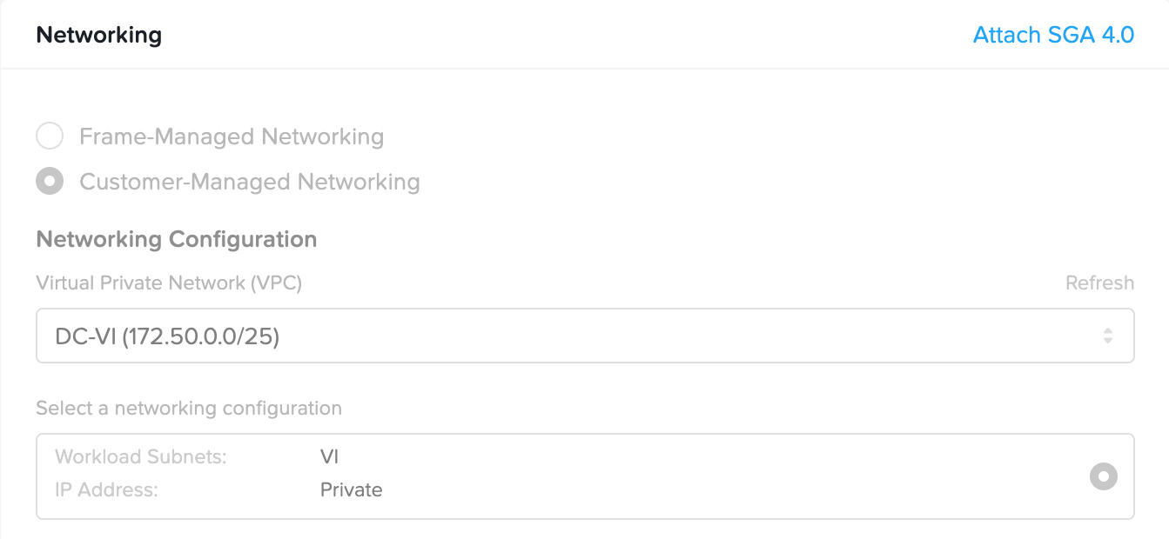Toggle Frame-Managed Networking on
The height and width of the screenshot is (539, 1169).
[x=50, y=136]
